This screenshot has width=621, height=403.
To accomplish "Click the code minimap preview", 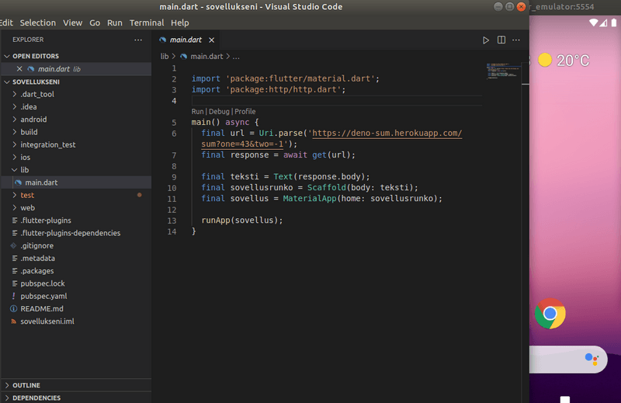I will click(x=497, y=71).
